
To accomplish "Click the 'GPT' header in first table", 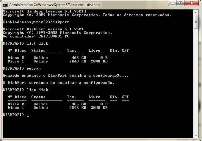I will pyautogui.click(x=125, y=51).
